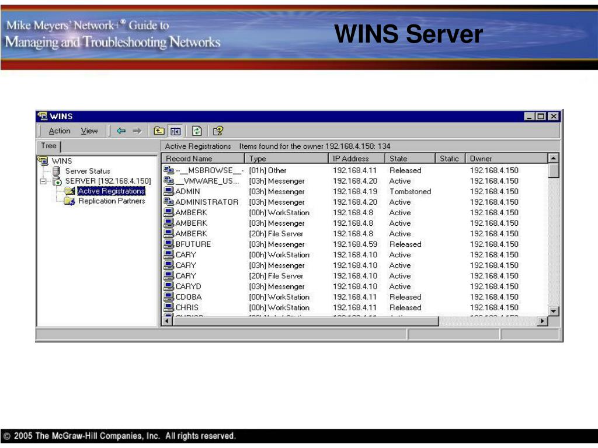This screenshot has height=448, width=598.
Task: Click the 192.168.4.59 IP address cell
Action: pyautogui.click(x=354, y=244)
